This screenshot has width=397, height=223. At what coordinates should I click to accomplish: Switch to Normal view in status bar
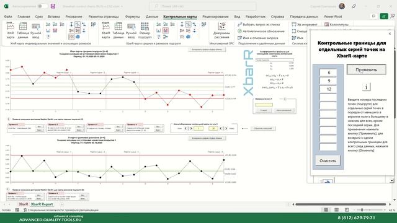pyautogui.click(x=326, y=210)
